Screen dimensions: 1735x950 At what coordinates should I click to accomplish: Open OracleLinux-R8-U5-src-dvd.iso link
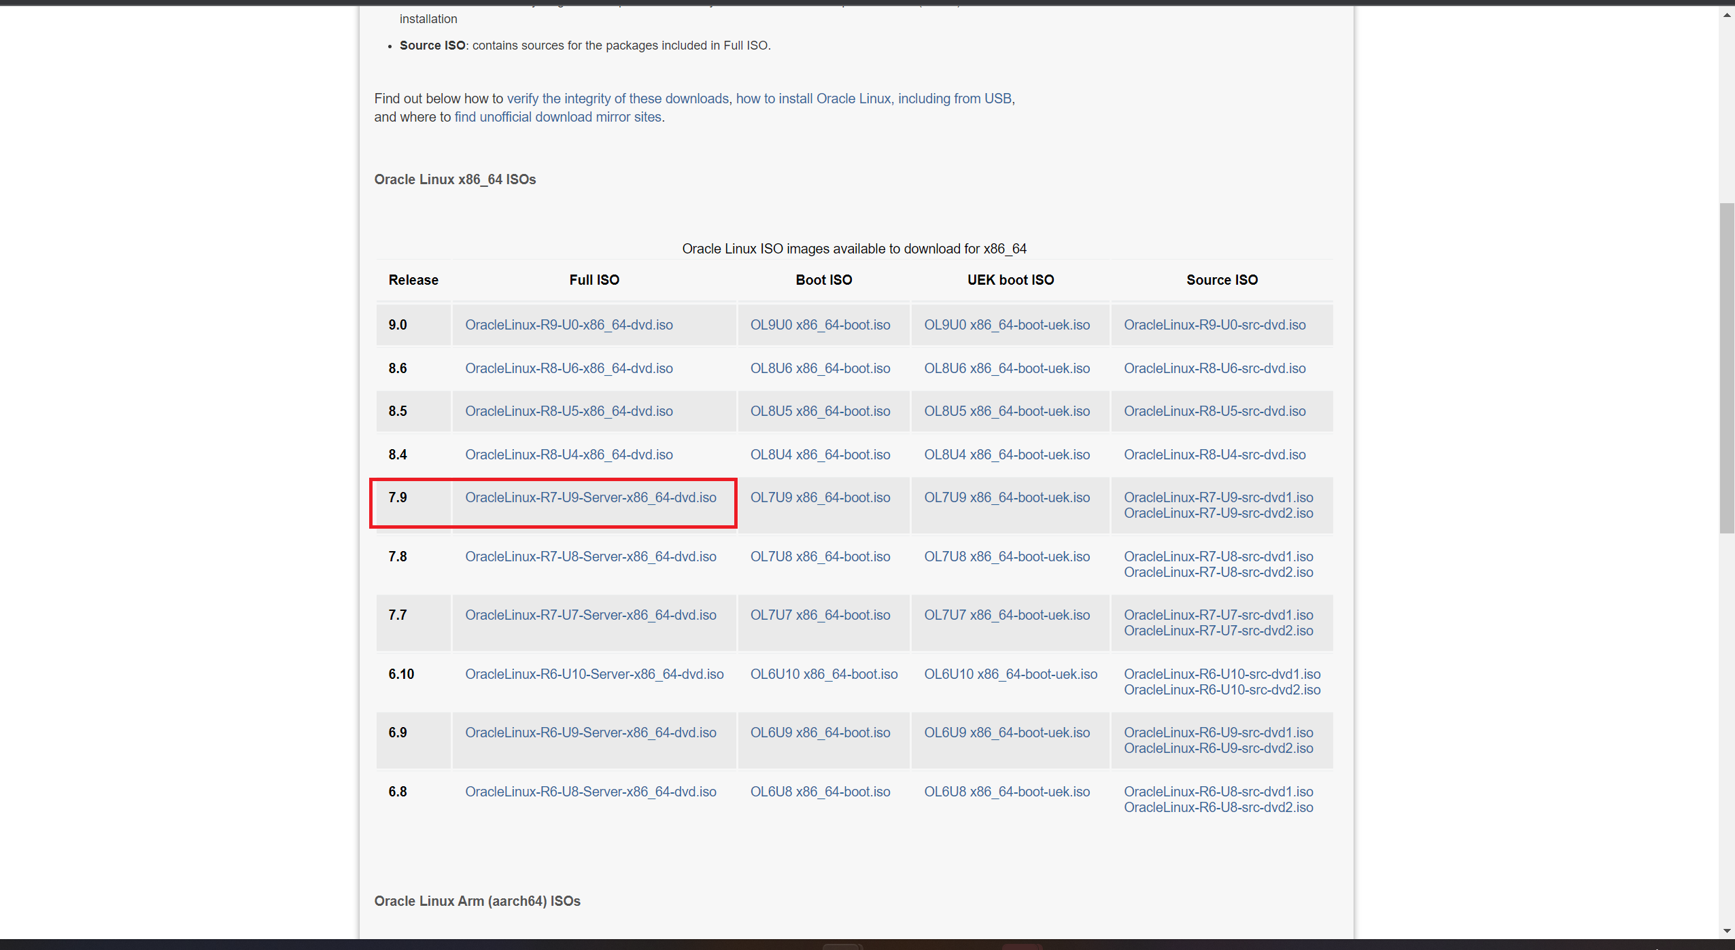pos(1214,411)
